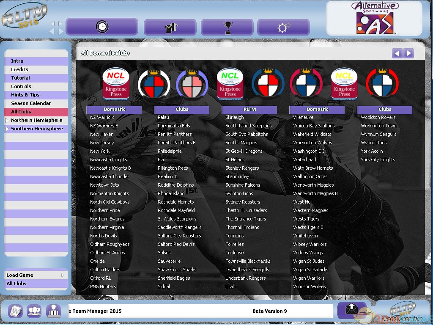The image size is (433, 325).
Task: Open the settings gear toolbar button
Action: pos(283,28)
